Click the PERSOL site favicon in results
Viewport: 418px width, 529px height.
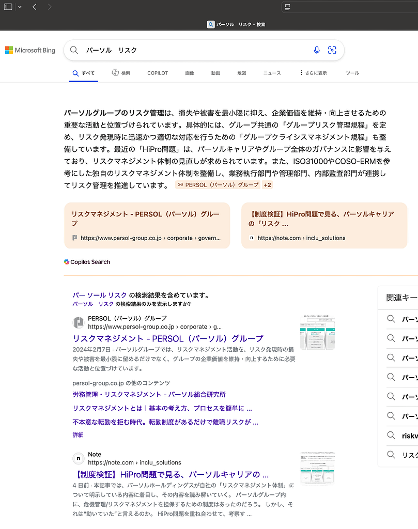78,323
